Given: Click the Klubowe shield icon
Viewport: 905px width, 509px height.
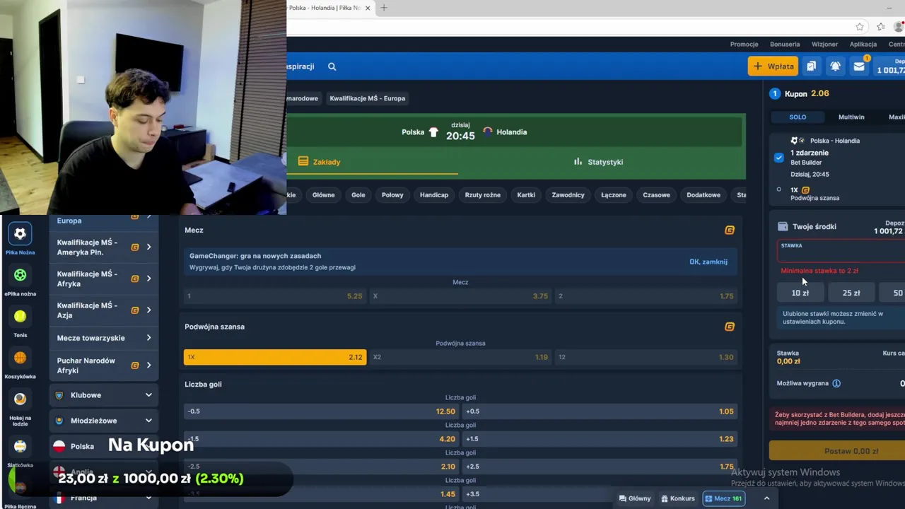Looking at the screenshot, I should pos(59,395).
